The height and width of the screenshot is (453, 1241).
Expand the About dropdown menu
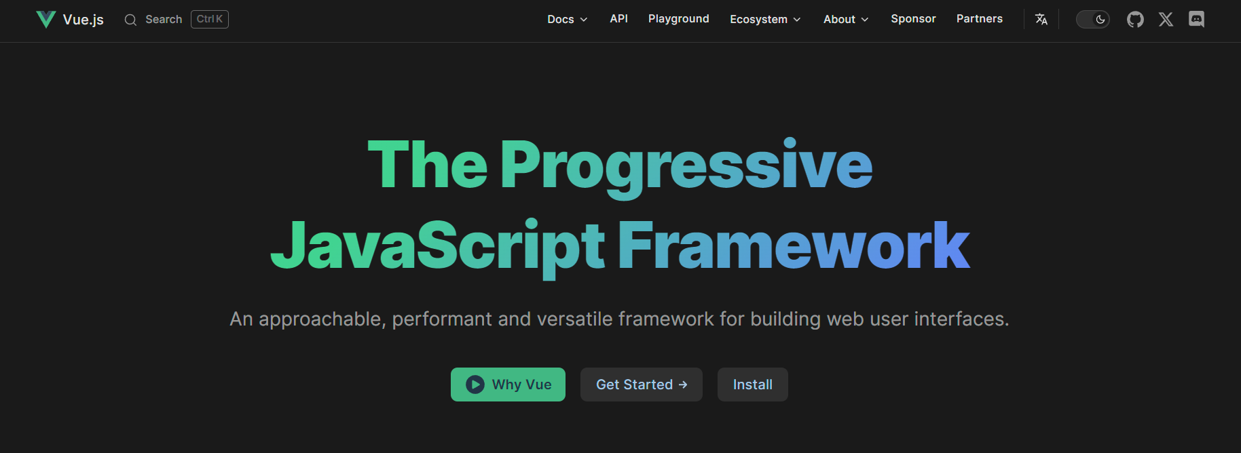pos(845,19)
